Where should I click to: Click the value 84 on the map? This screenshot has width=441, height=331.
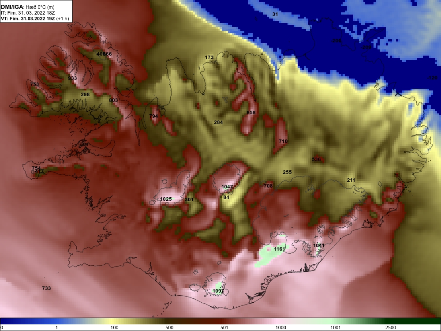(226, 198)
